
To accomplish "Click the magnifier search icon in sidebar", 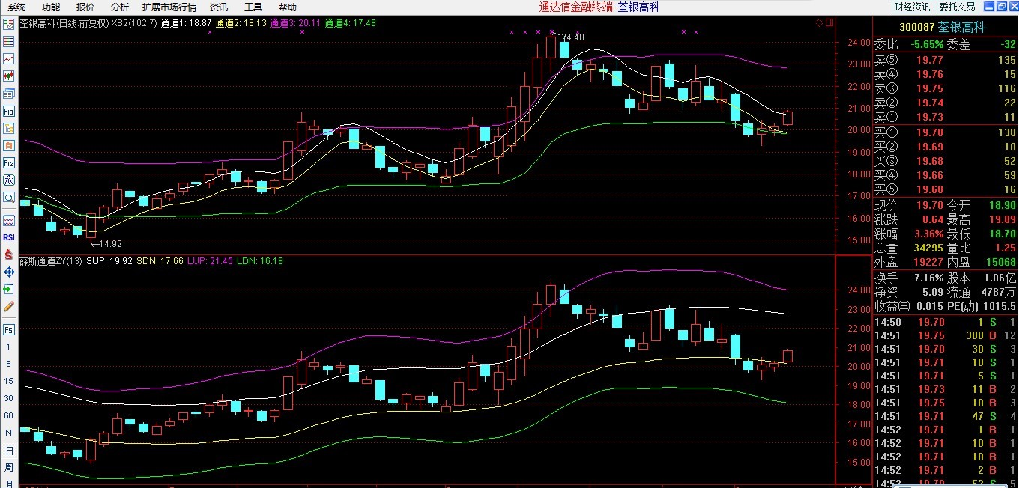I will point(9,197).
